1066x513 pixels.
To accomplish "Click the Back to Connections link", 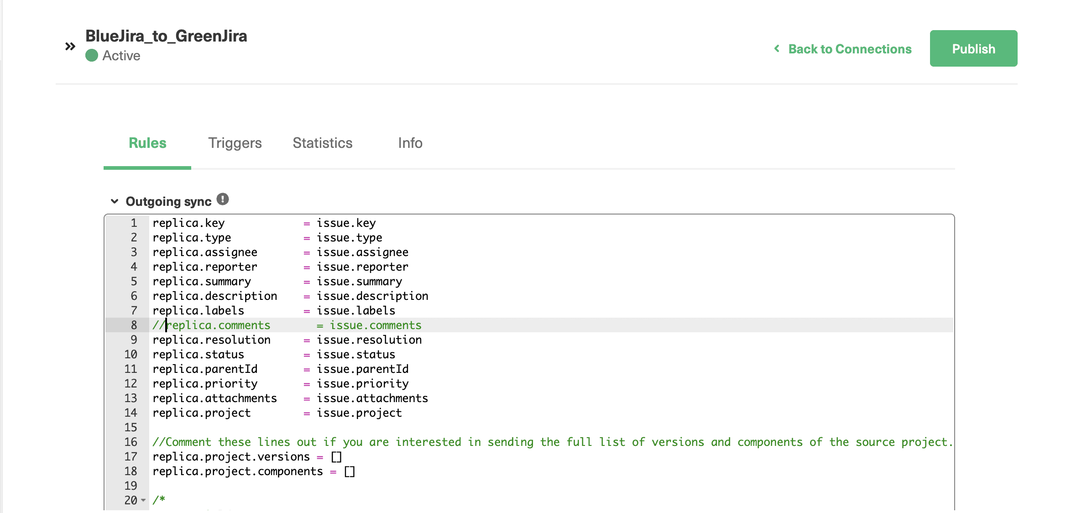I will coord(850,49).
